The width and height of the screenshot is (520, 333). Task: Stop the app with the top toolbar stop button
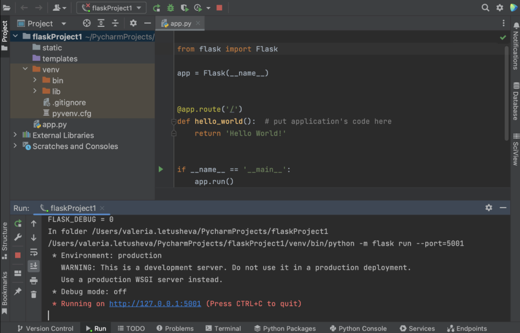pyautogui.click(x=219, y=8)
